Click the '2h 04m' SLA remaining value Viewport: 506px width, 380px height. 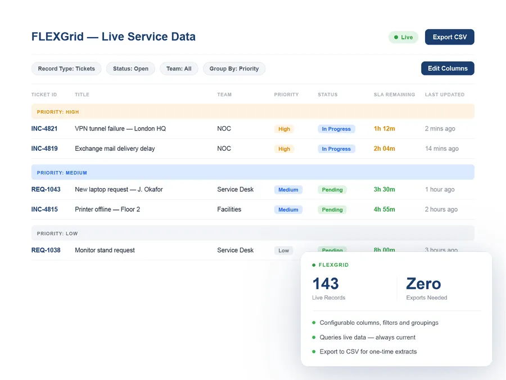pyautogui.click(x=385, y=149)
